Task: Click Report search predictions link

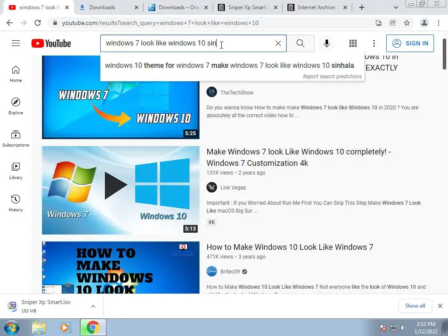Action: [x=332, y=77]
